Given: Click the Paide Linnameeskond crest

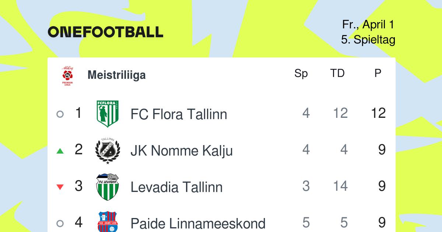Looking at the screenshot, I should pyautogui.click(x=108, y=222).
